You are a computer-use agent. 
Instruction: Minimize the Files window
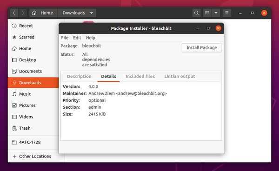click(x=240, y=13)
